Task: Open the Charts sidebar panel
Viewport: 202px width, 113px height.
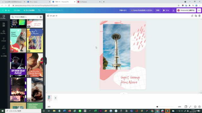Action: [x=3, y=47]
